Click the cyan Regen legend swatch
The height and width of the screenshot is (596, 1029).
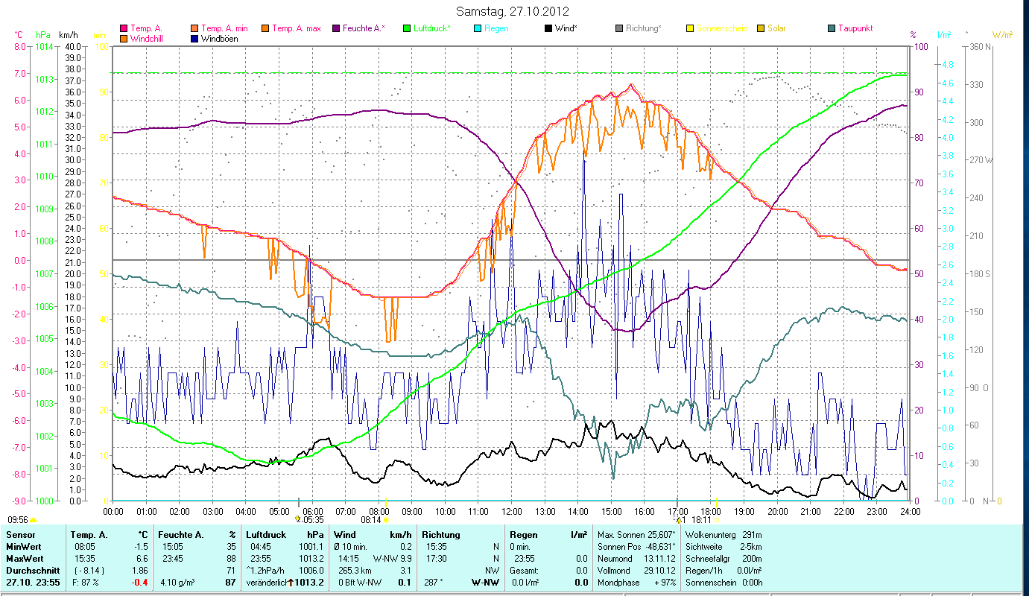(478, 29)
